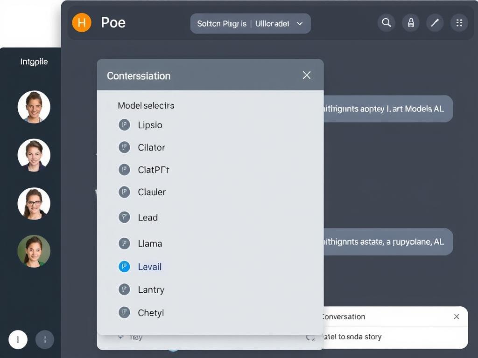
Task: Click the refresh icon behind the dialog bottom
Action: pyautogui.click(x=310, y=337)
